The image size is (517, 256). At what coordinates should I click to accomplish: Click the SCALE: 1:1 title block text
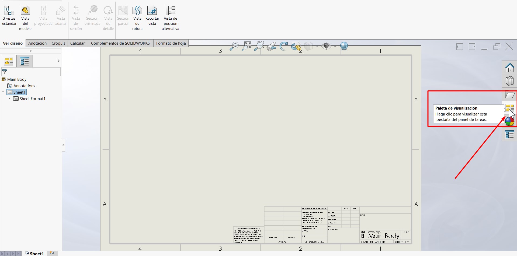pyautogui.click(x=367, y=242)
